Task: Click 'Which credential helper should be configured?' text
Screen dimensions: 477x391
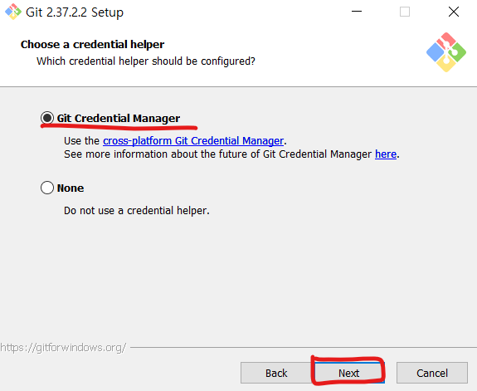Action: pos(146,61)
